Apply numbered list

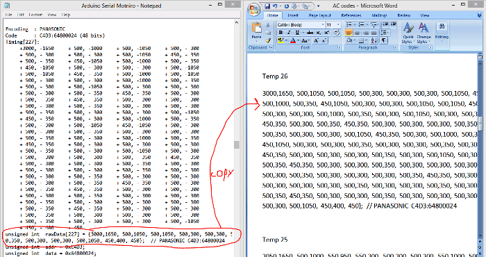coord(362,24)
